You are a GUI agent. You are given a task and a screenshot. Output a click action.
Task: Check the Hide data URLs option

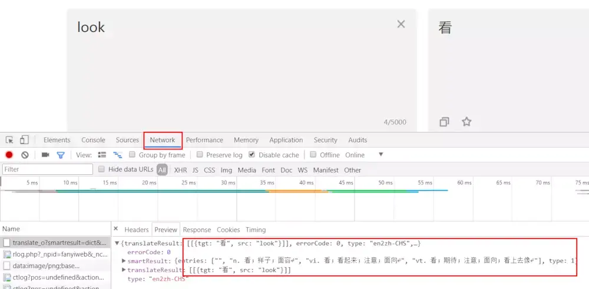tap(101, 170)
